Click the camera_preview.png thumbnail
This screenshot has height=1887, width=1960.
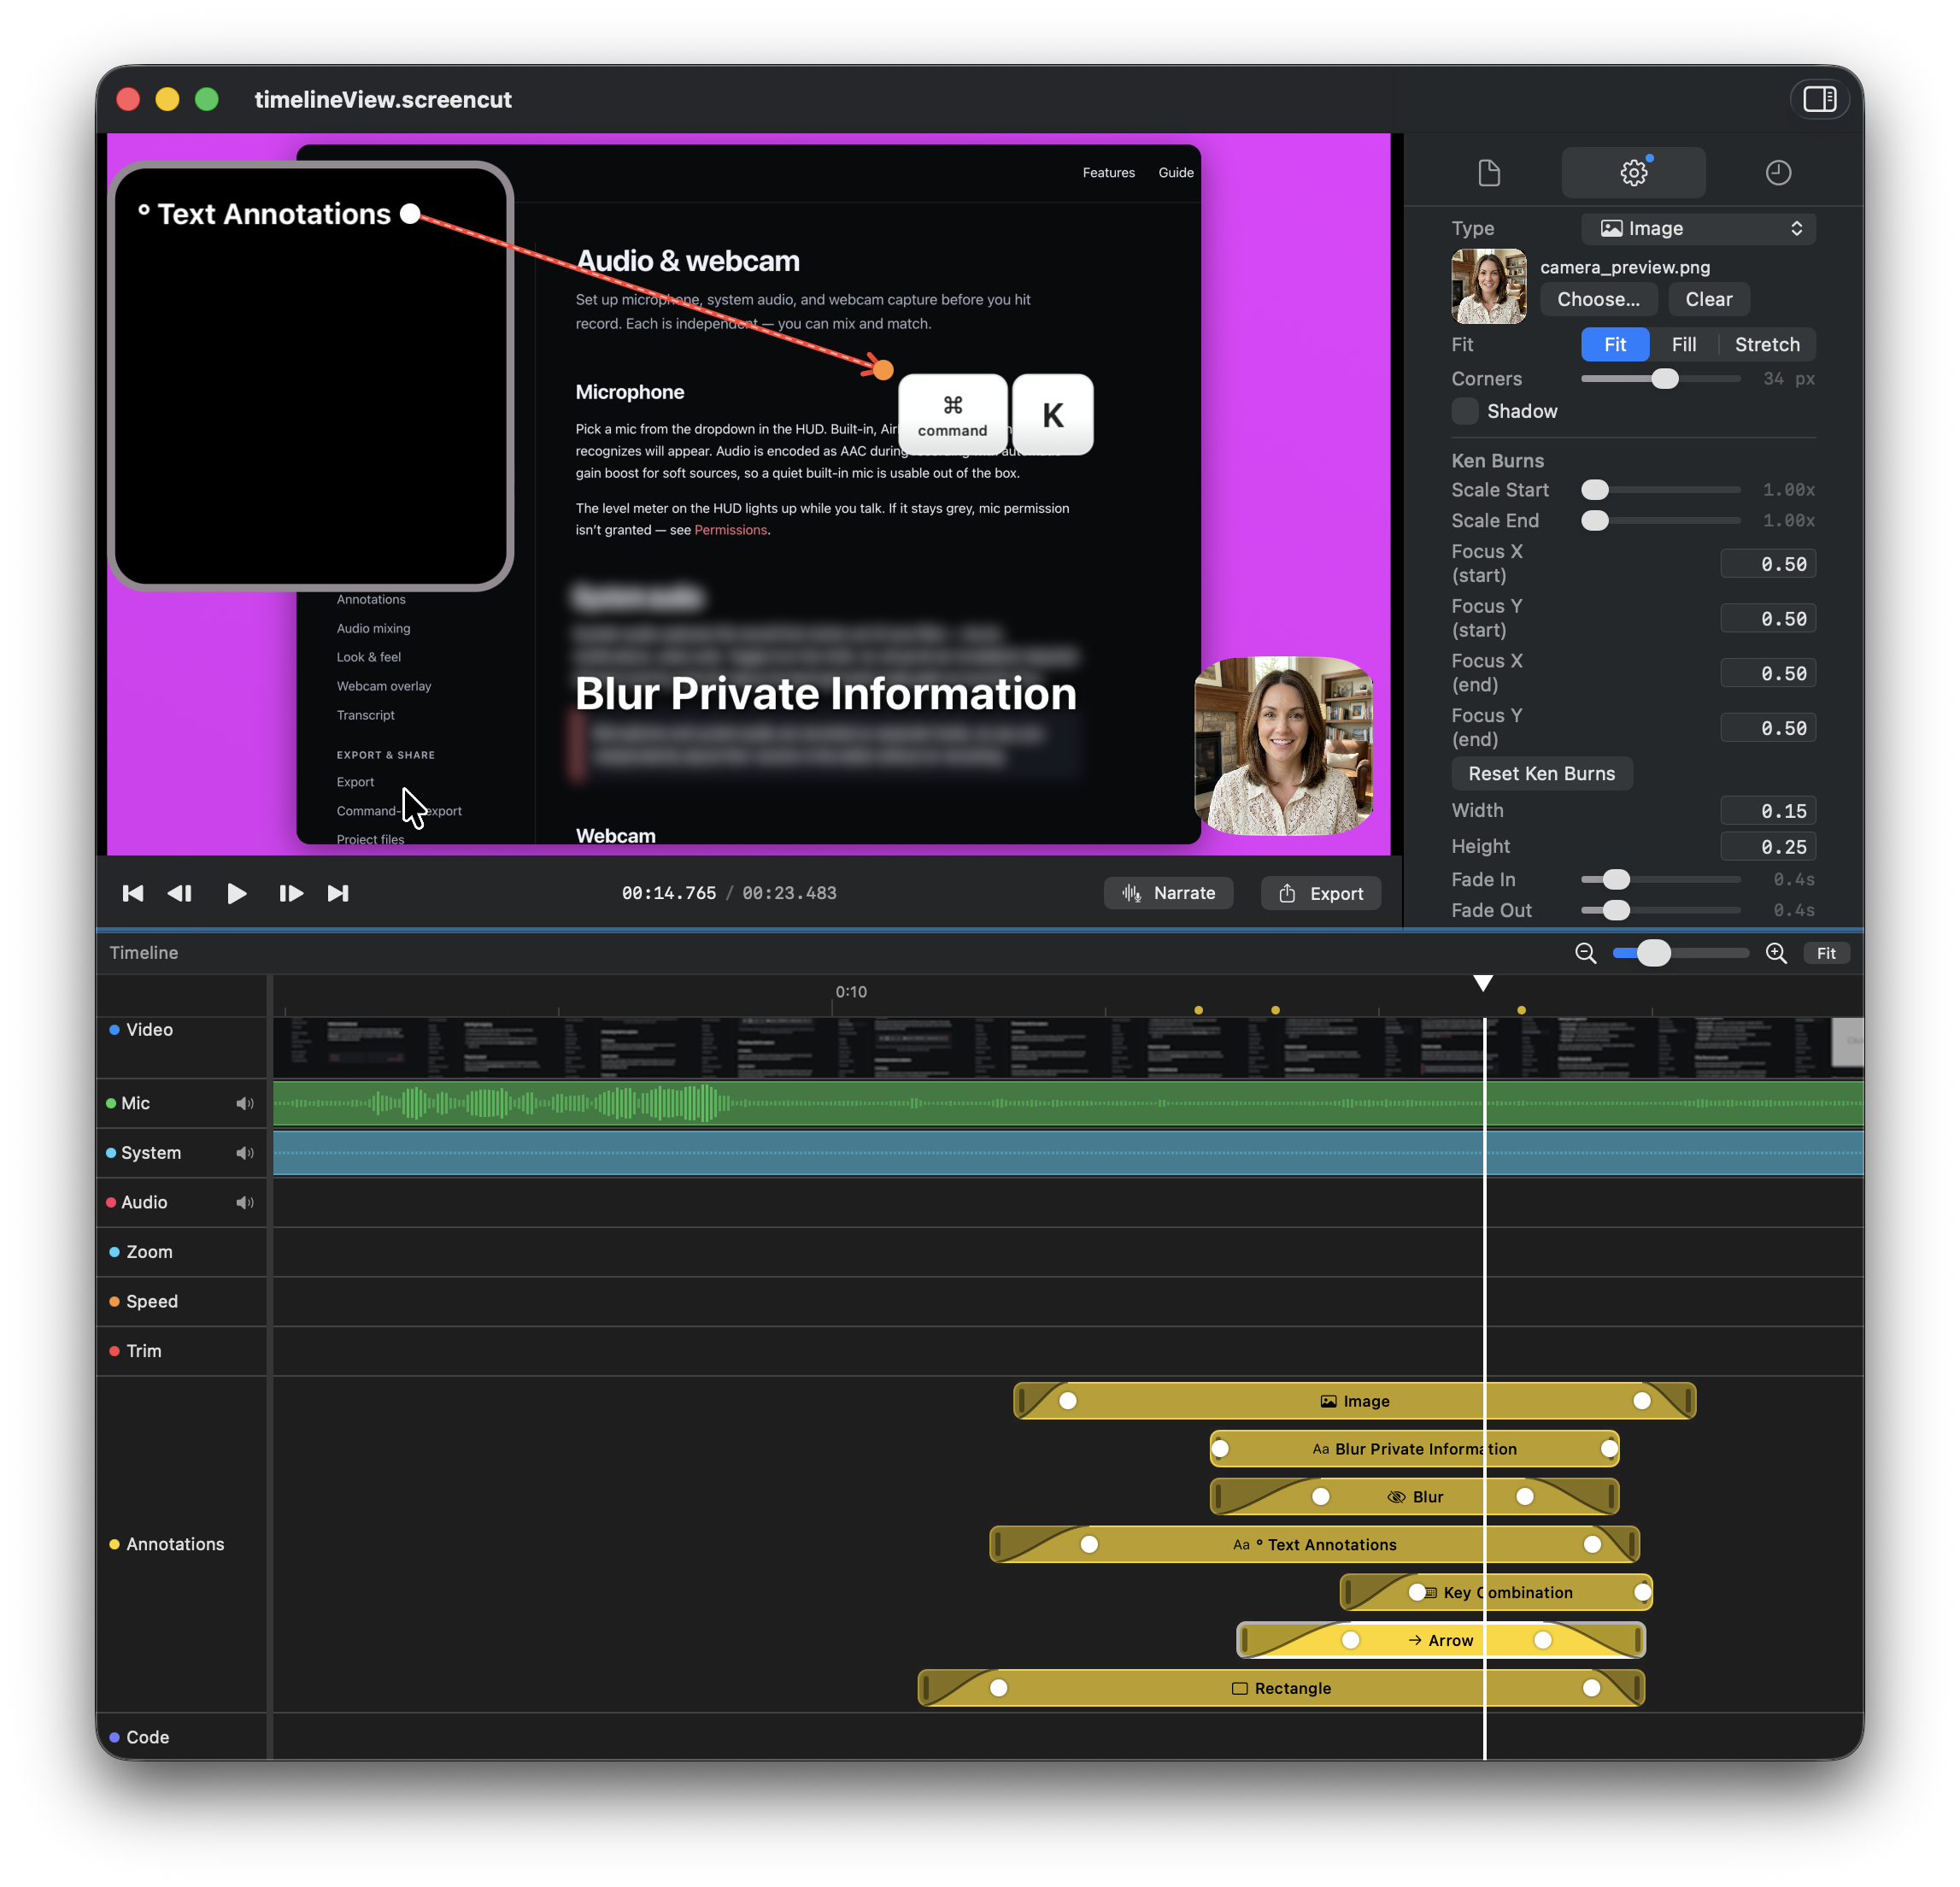[x=1488, y=286]
